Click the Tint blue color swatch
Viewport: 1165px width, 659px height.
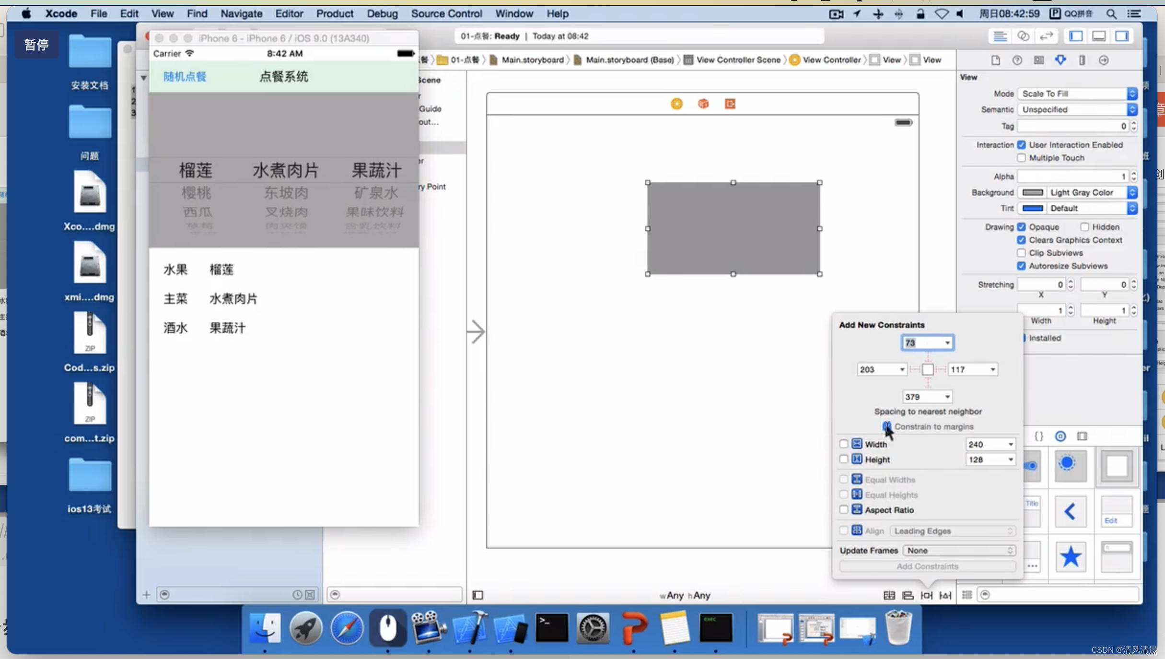click(x=1032, y=208)
